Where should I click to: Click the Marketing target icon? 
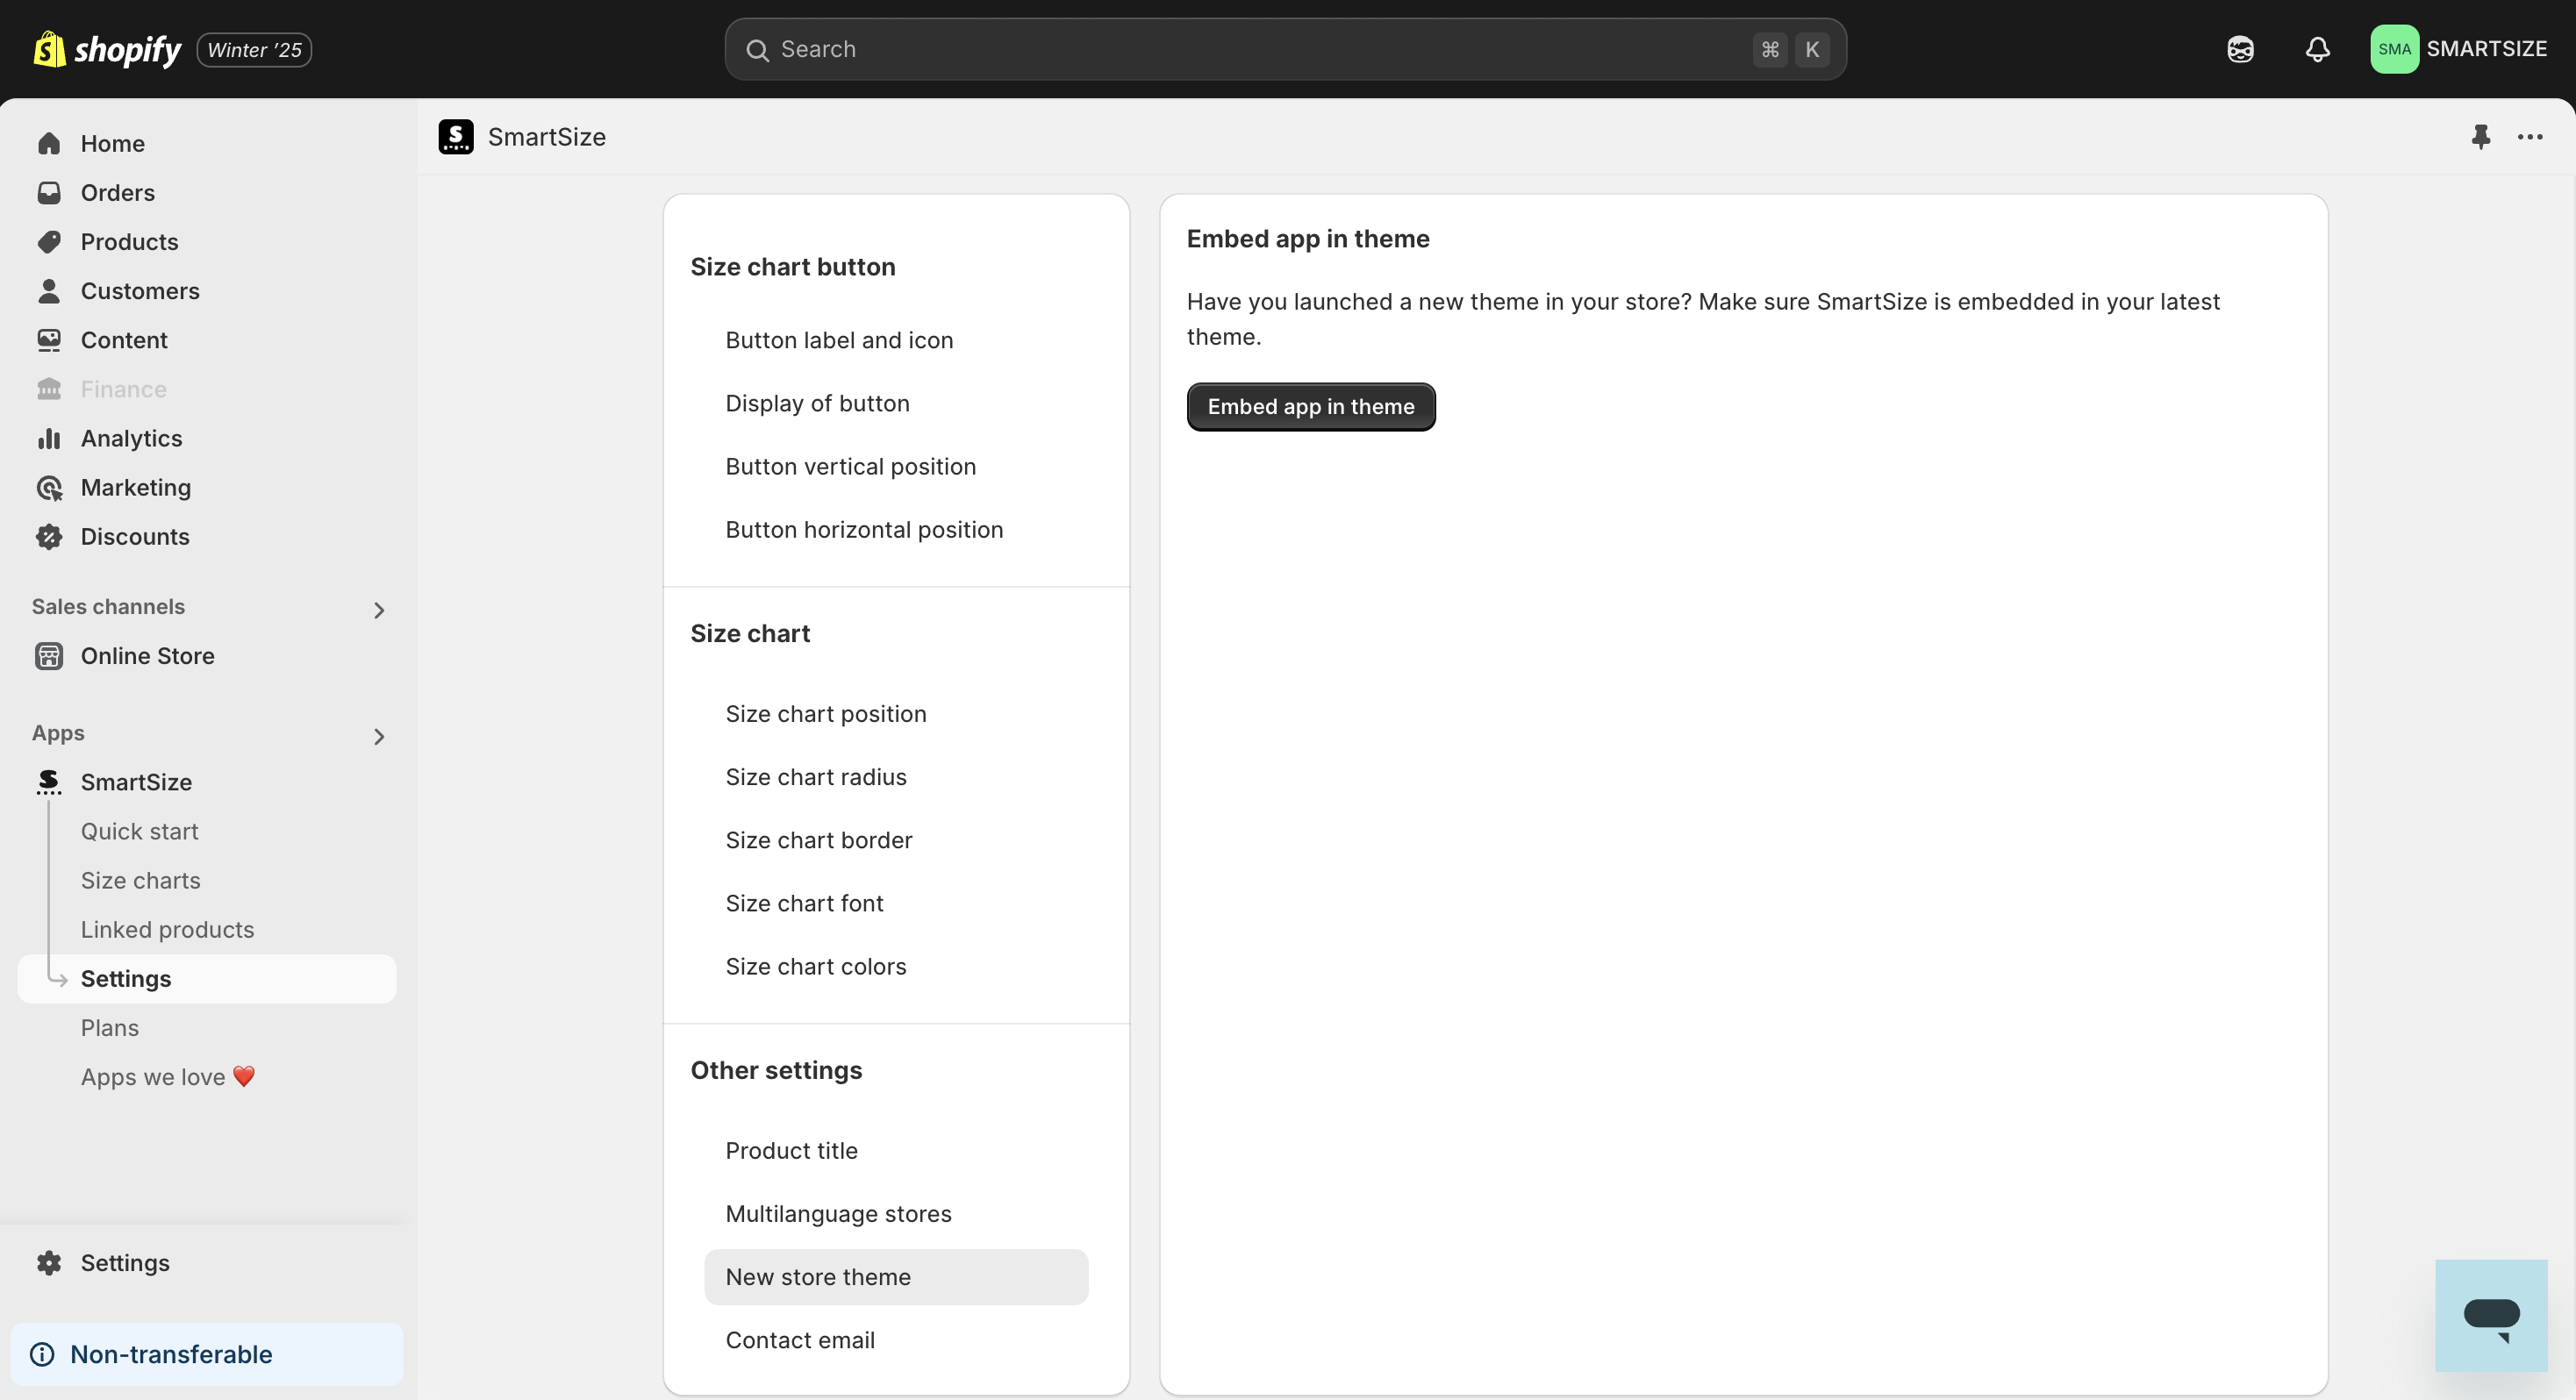[49, 487]
